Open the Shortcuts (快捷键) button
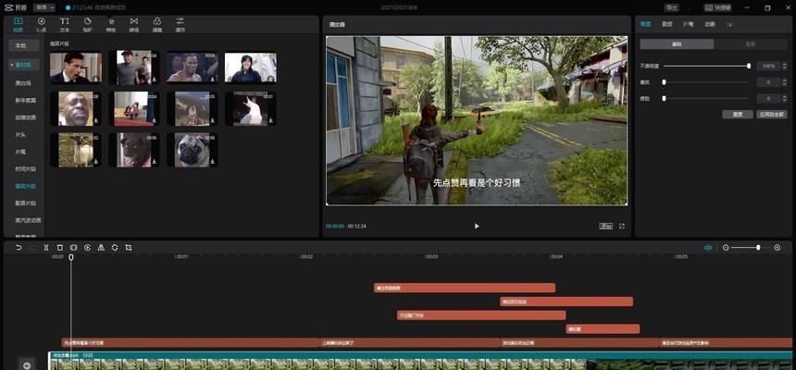The image size is (796, 370). click(x=717, y=7)
